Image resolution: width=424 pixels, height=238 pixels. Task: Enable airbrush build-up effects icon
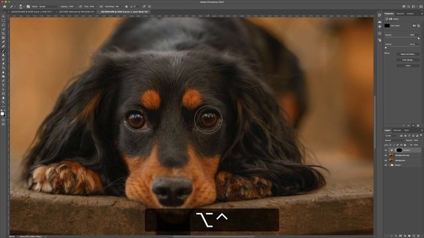[x=100, y=7]
